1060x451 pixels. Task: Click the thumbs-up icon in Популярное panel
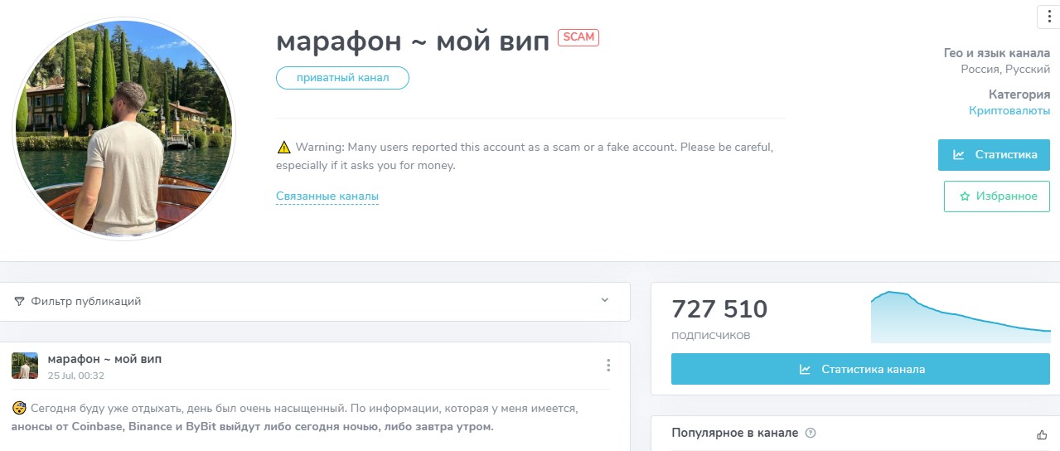(1042, 434)
